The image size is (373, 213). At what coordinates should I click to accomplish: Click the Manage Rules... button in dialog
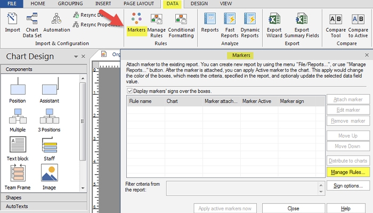pyautogui.click(x=347, y=173)
